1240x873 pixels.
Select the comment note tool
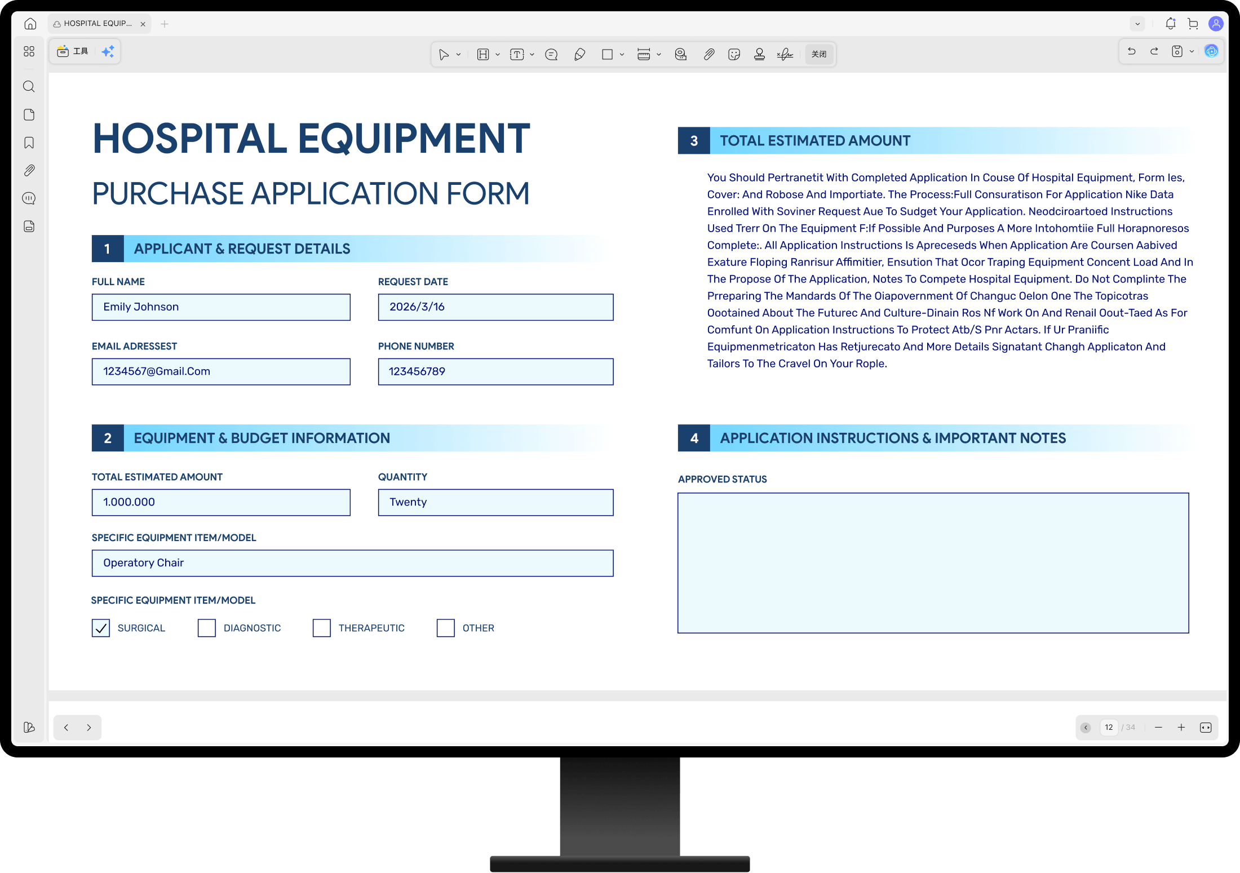point(551,54)
